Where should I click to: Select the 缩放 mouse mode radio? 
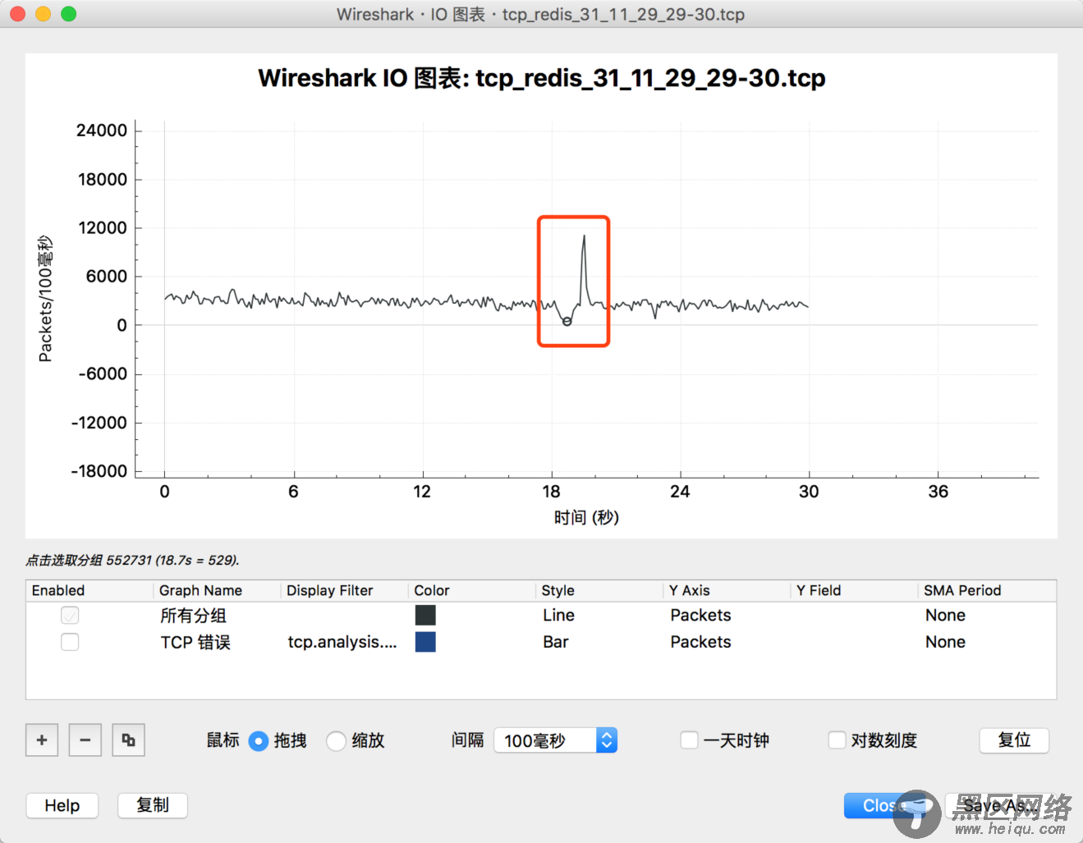pos(336,740)
